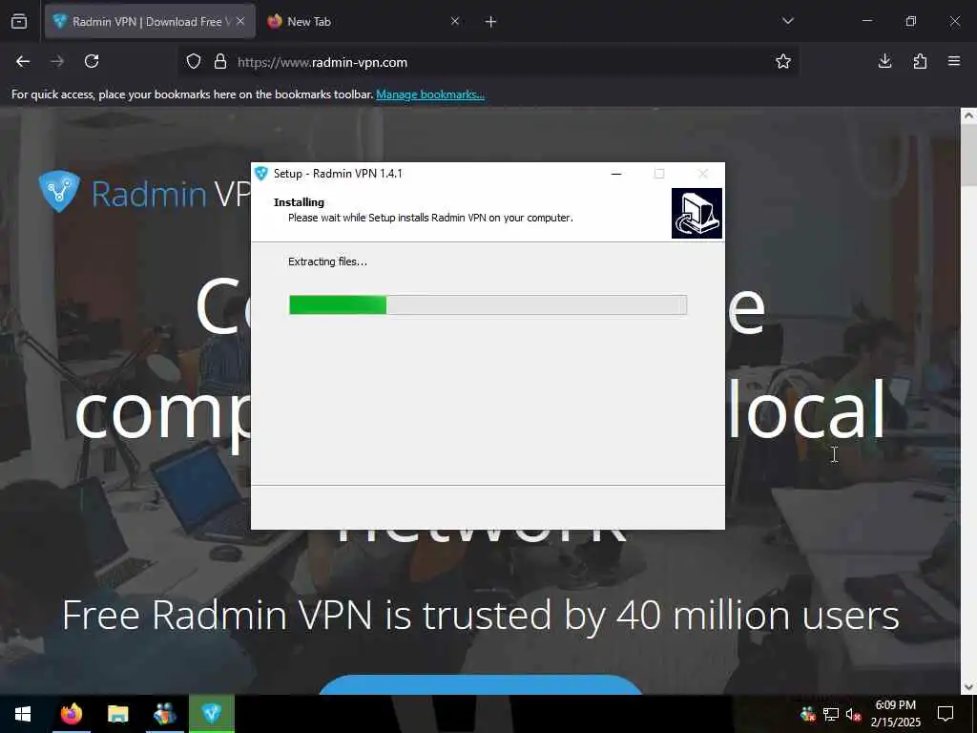Click the green installation progress bar
Viewport: 977px width, 733px height.
coord(488,304)
